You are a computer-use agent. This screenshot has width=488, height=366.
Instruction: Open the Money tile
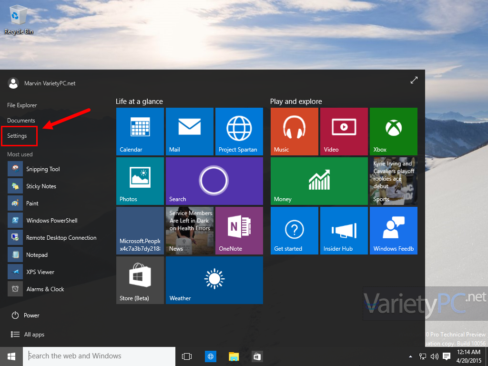[x=319, y=181]
